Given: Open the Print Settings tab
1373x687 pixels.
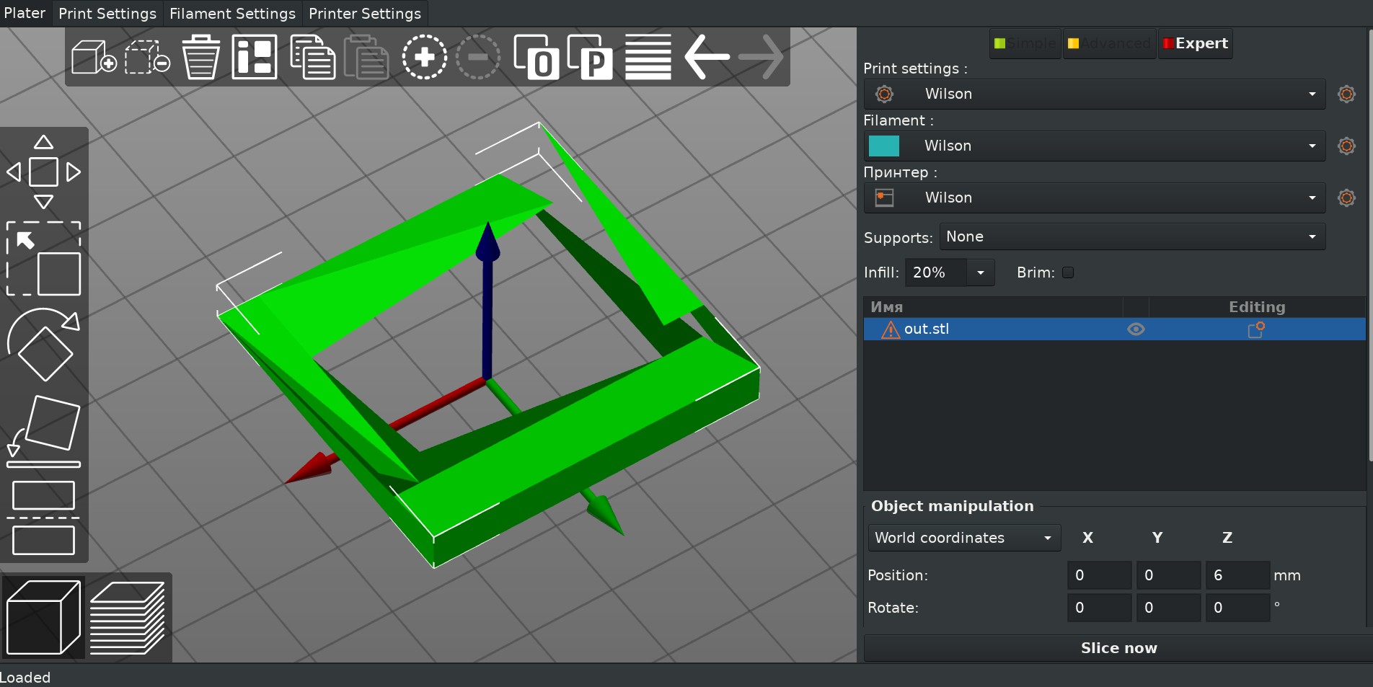Looking at the screenshot, I should coord(107,13).
